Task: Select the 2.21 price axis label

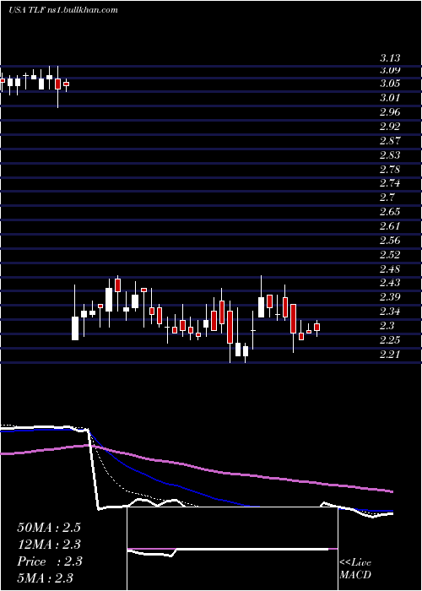Action: coord(390,355)
